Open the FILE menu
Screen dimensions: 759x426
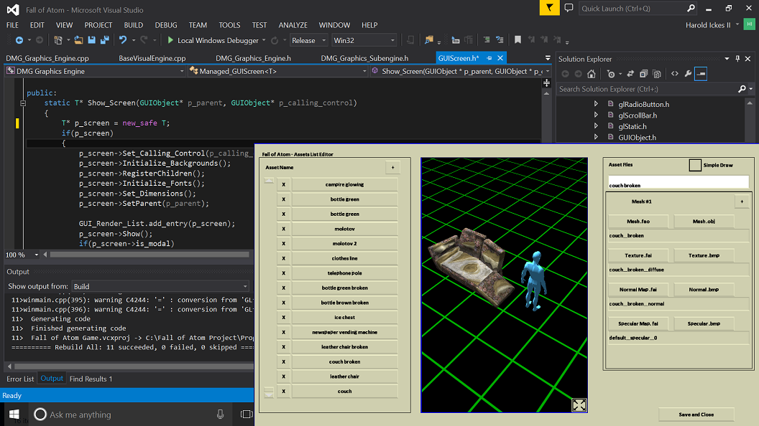click(x=13, y=25)
